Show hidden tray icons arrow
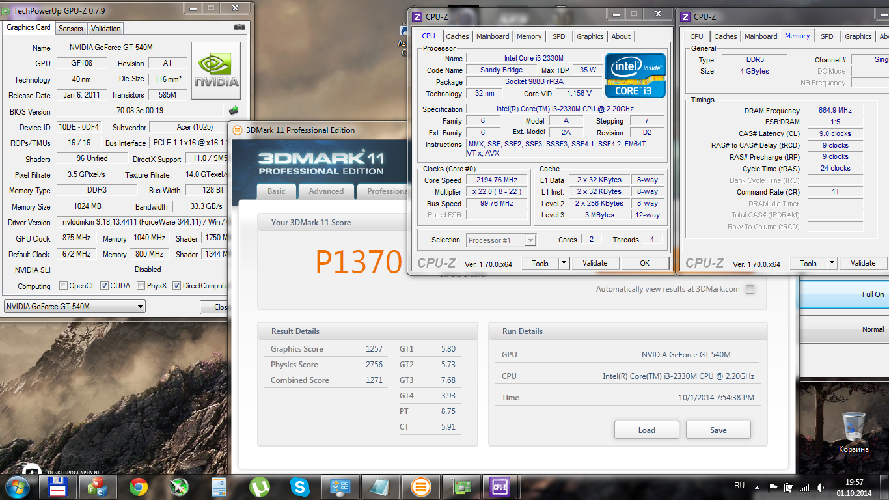This screenshot has height=500, width=889. click(756, 487)
